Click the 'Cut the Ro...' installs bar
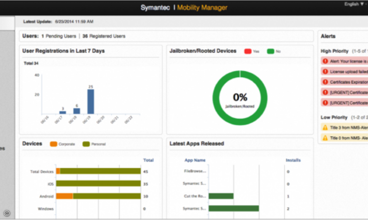 (221, 196)
